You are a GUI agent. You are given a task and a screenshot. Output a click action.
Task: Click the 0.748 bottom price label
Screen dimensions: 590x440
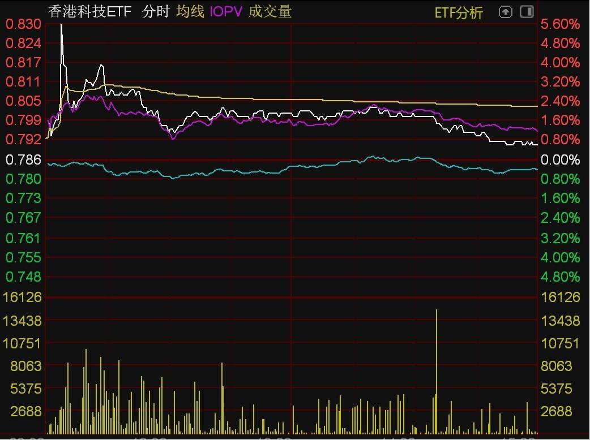click(23, 277)
